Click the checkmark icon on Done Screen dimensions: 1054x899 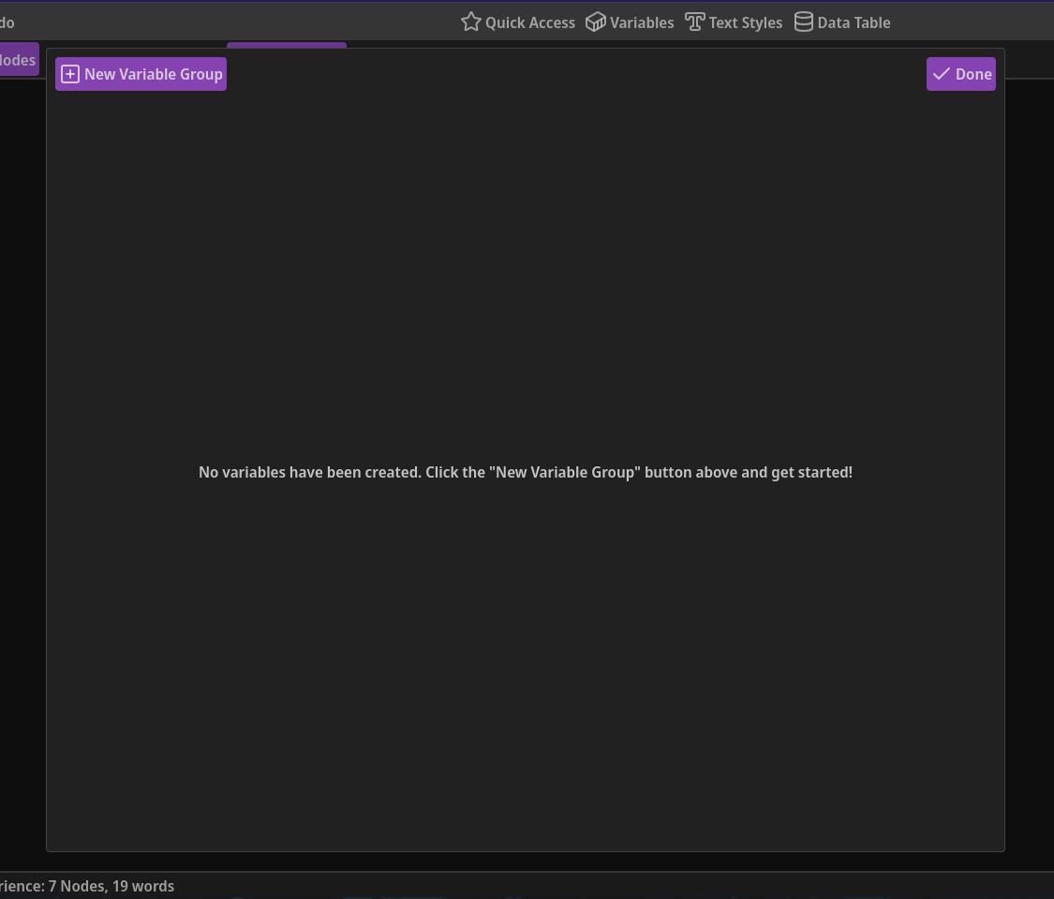click(942, 74)
